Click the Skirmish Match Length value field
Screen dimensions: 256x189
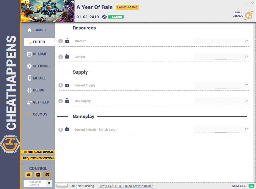tap(222, 129)
